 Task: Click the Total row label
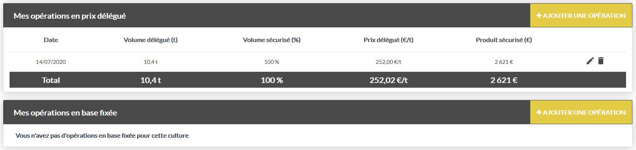tap(51, 80)
